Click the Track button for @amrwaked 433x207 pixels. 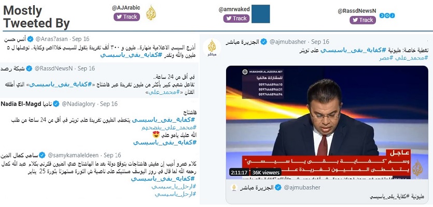[236, 18]
